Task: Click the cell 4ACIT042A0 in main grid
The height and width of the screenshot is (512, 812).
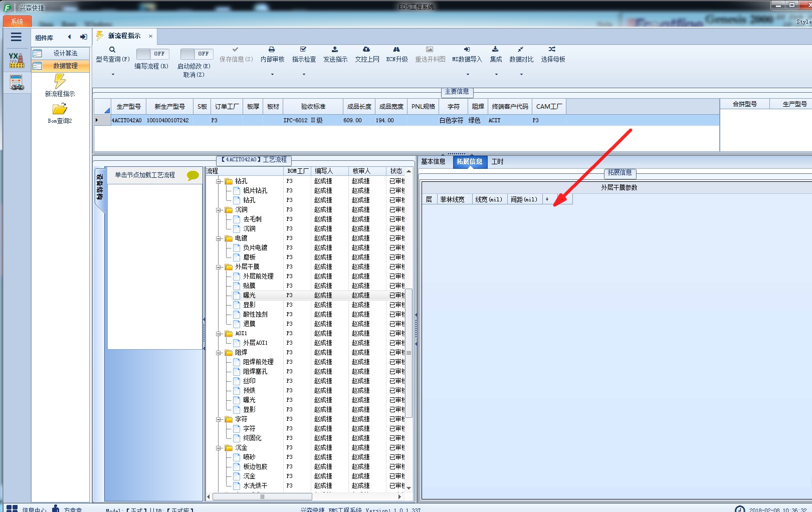Action: (127, 121)
